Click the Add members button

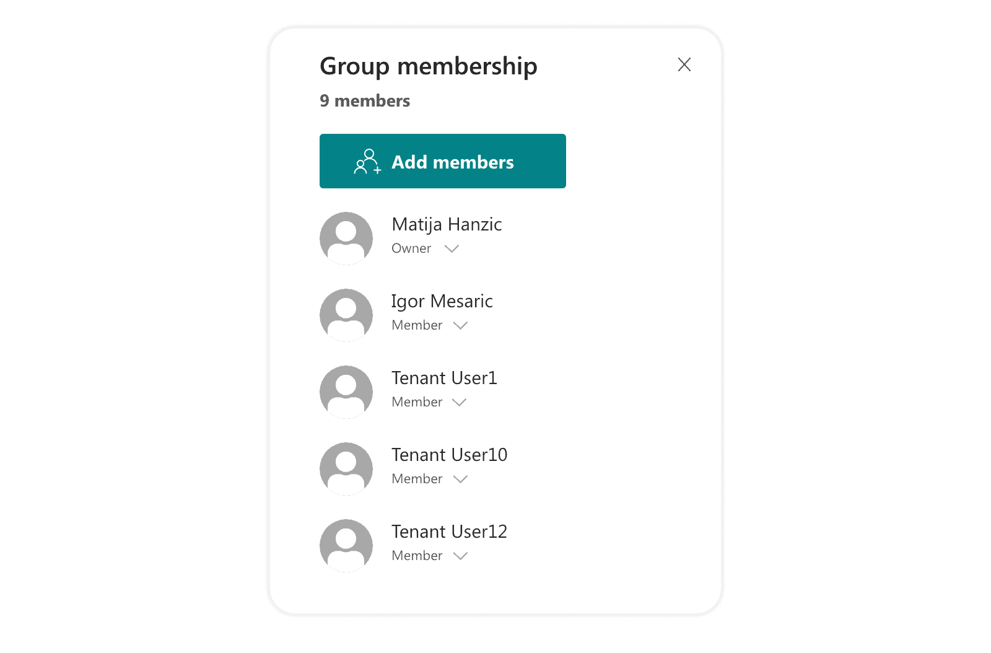442,161
